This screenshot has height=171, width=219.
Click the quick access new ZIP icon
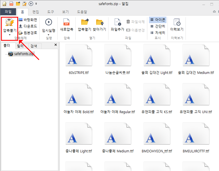11,4
